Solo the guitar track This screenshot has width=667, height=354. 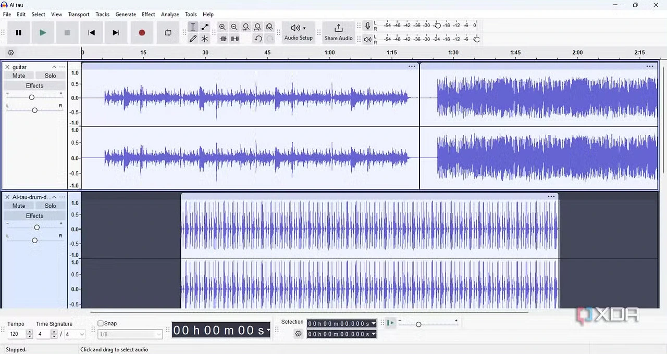point(50,76)
